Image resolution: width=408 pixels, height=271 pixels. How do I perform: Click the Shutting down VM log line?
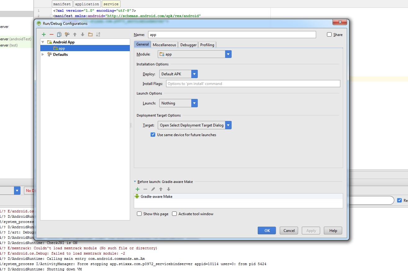[41, 269]
